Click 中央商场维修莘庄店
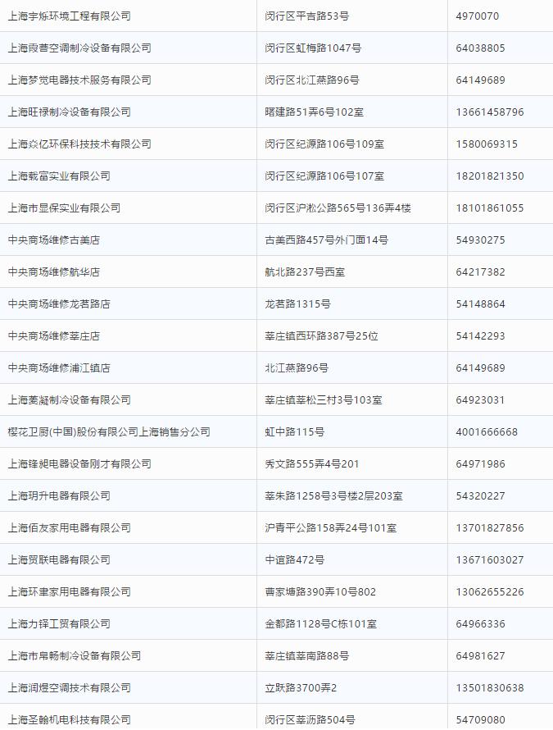Image resolution: width=553 pixels, height=730 pixels. coord(54,336)
